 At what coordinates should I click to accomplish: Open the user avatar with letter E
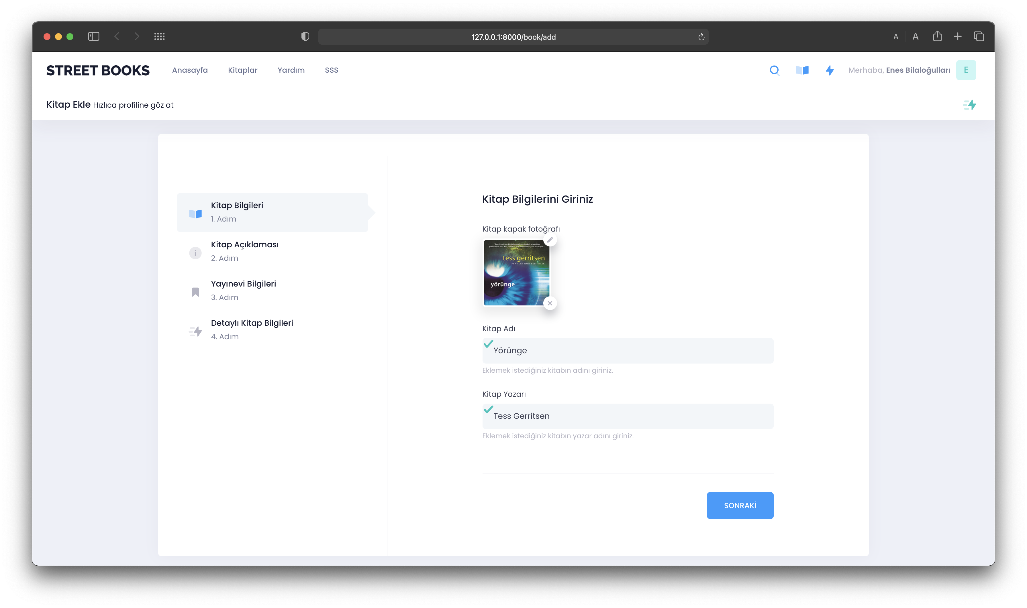pos(966,70)
